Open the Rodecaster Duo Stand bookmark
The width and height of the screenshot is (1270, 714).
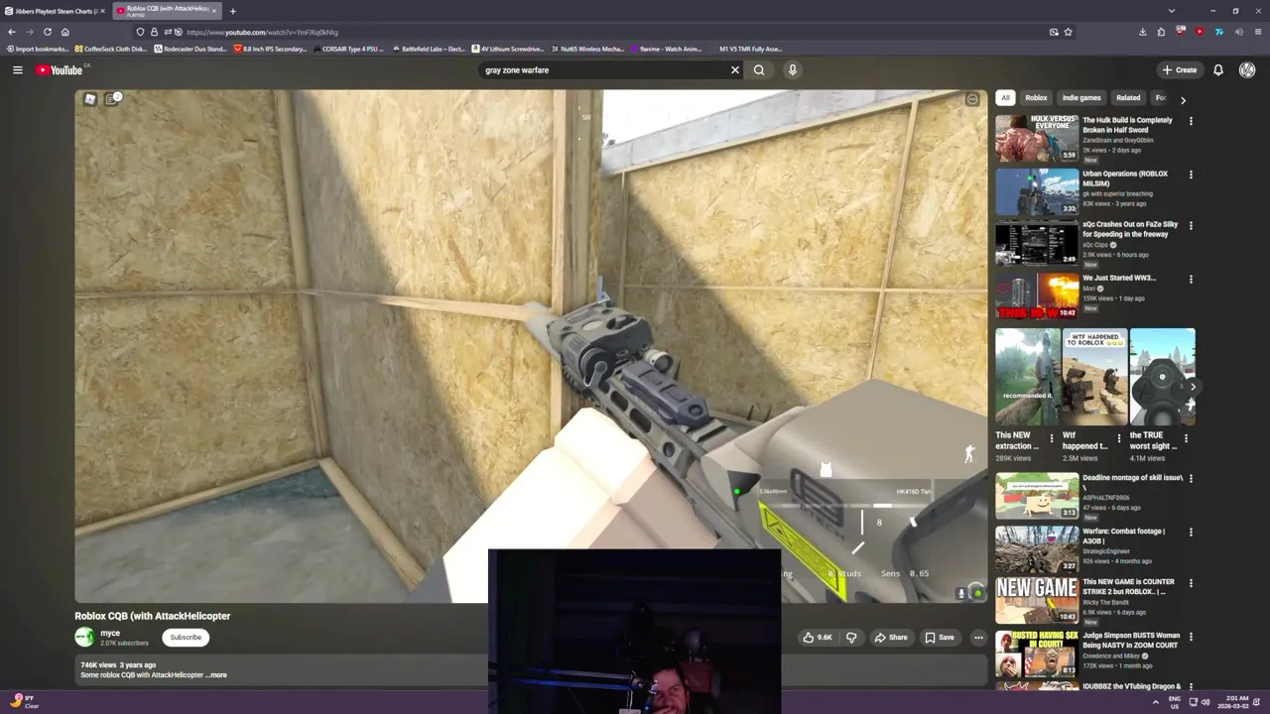click(x=190, y=49)
